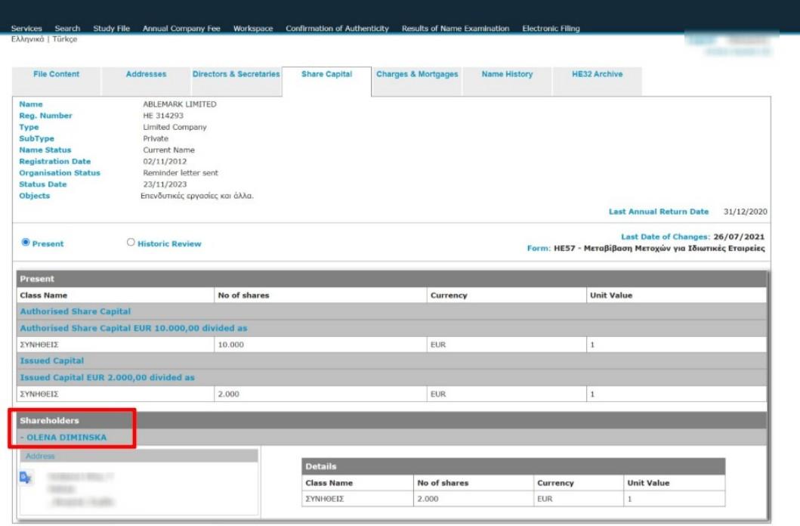This screenshot has width=800, height=526.
Task: Open the Services menu
Action: [26, 29]
